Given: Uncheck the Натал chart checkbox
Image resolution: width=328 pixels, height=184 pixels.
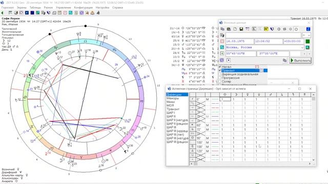Looking at the screenshot, I should pyautogui.click(x=220, y=67).
